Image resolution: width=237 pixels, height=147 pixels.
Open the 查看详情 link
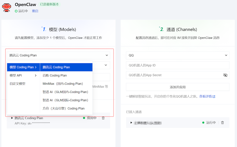205,96
